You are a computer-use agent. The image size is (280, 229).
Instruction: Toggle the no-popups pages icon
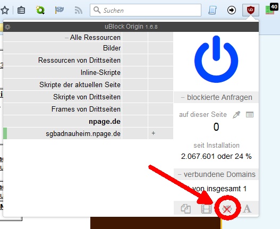click(x=186, y=208)
